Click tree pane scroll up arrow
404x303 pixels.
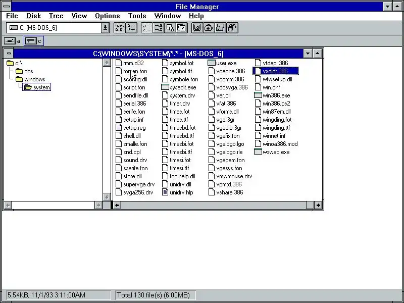pos(107,63)
